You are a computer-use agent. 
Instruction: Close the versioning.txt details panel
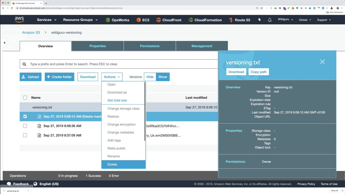[322, 62]
